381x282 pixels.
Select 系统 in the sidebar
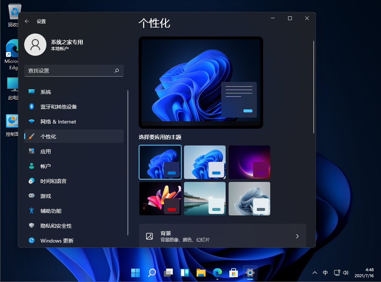pos(46,92)
